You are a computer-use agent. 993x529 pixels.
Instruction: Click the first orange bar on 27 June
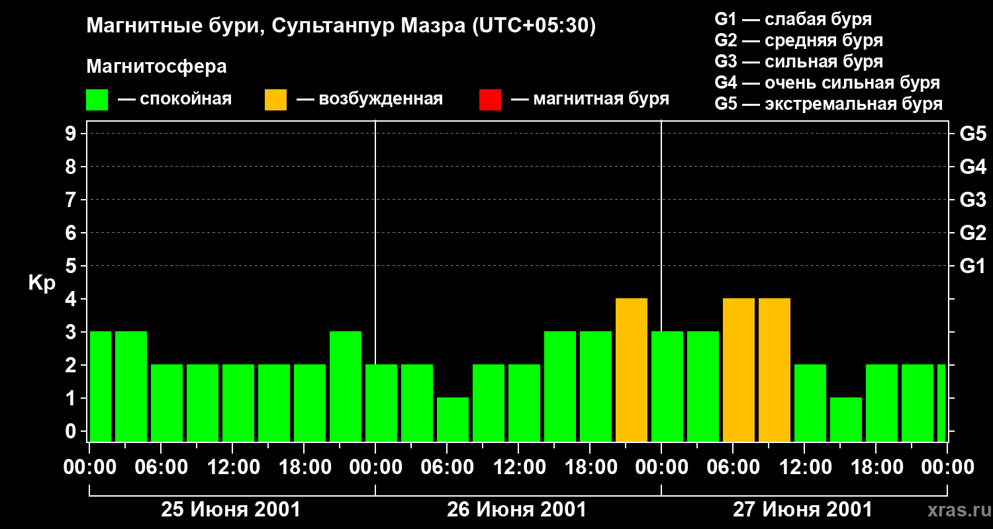click(x=739, y=370)
